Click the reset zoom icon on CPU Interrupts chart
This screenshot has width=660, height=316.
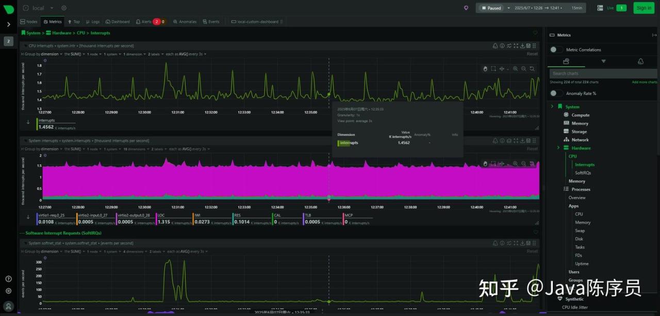coord(532,69)
